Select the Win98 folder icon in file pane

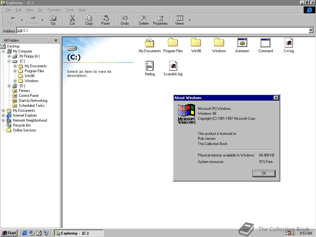pos(196,43)
